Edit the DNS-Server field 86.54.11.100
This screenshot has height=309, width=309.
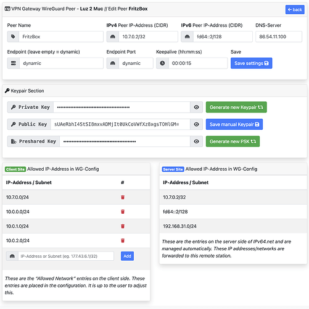279,36
